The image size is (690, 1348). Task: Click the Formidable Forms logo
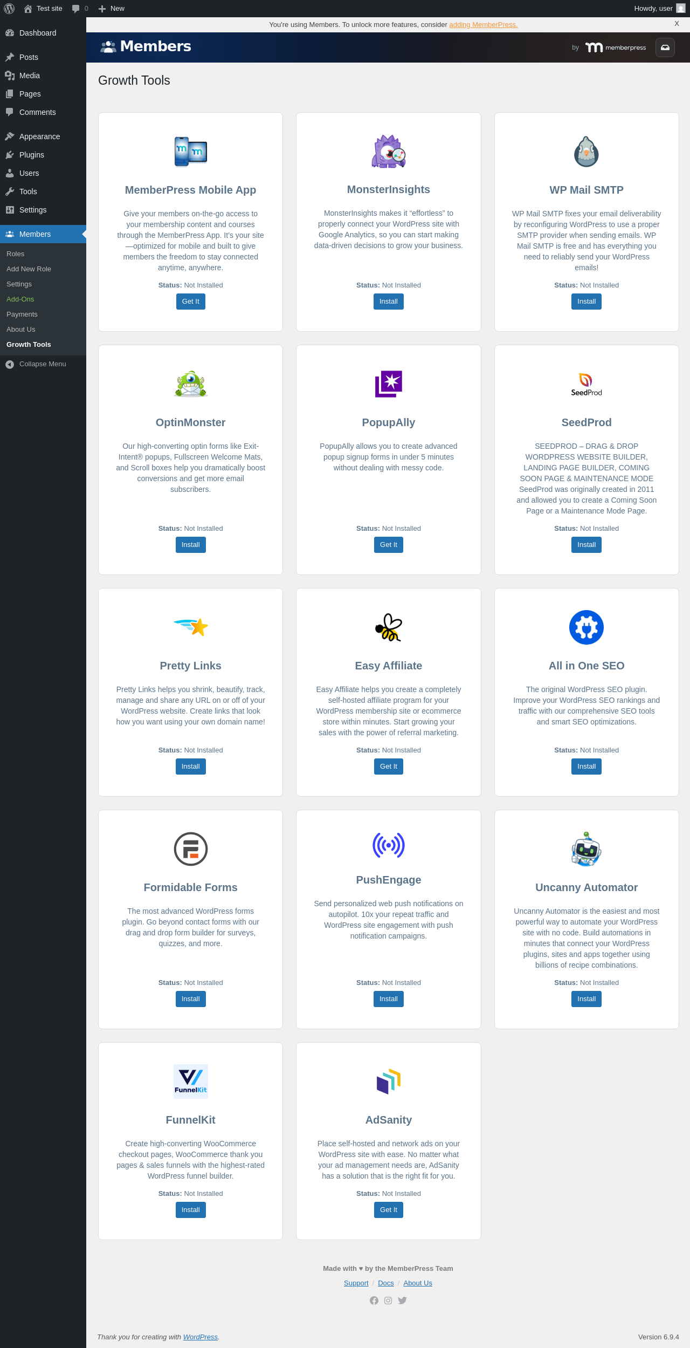tap(191, 849)
